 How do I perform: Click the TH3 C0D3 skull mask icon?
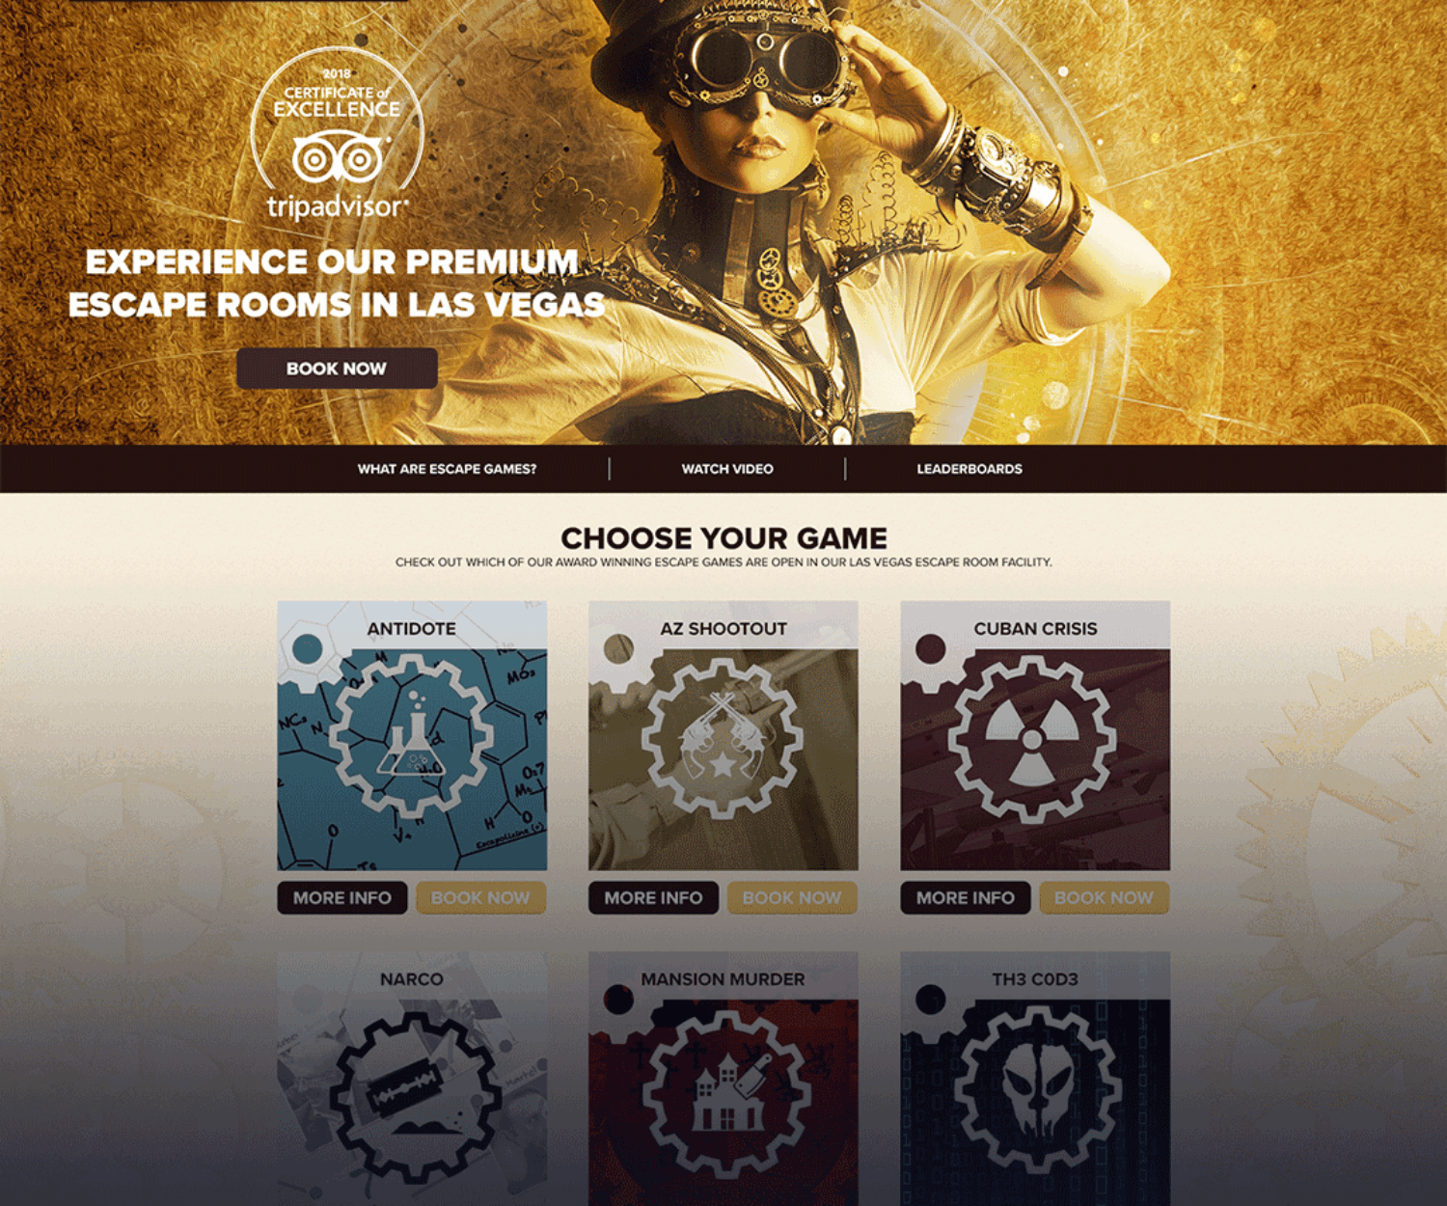pyautogui.click(x=1037, y=1091)
